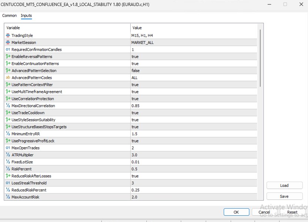The width and height of the screenshot is (308, 222).
Task: Click the UseProgressiveProfitLock boolean icon
Action: 8,141
